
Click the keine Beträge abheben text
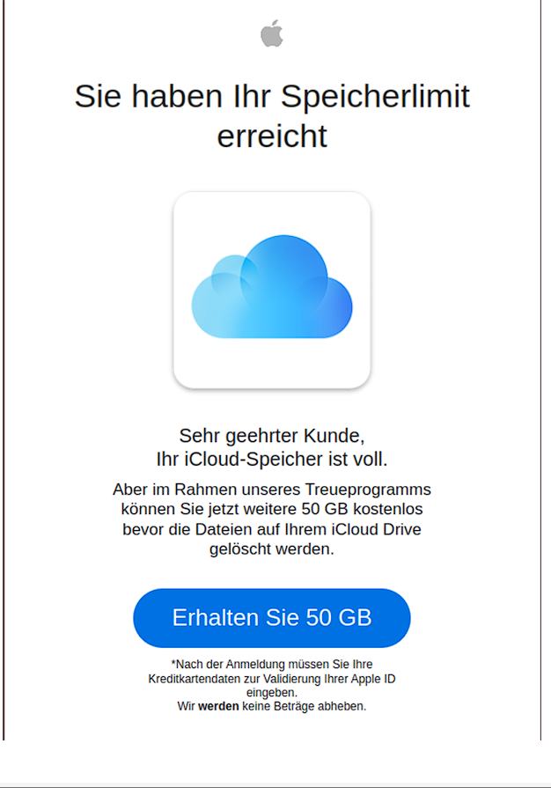pos(304,706)
